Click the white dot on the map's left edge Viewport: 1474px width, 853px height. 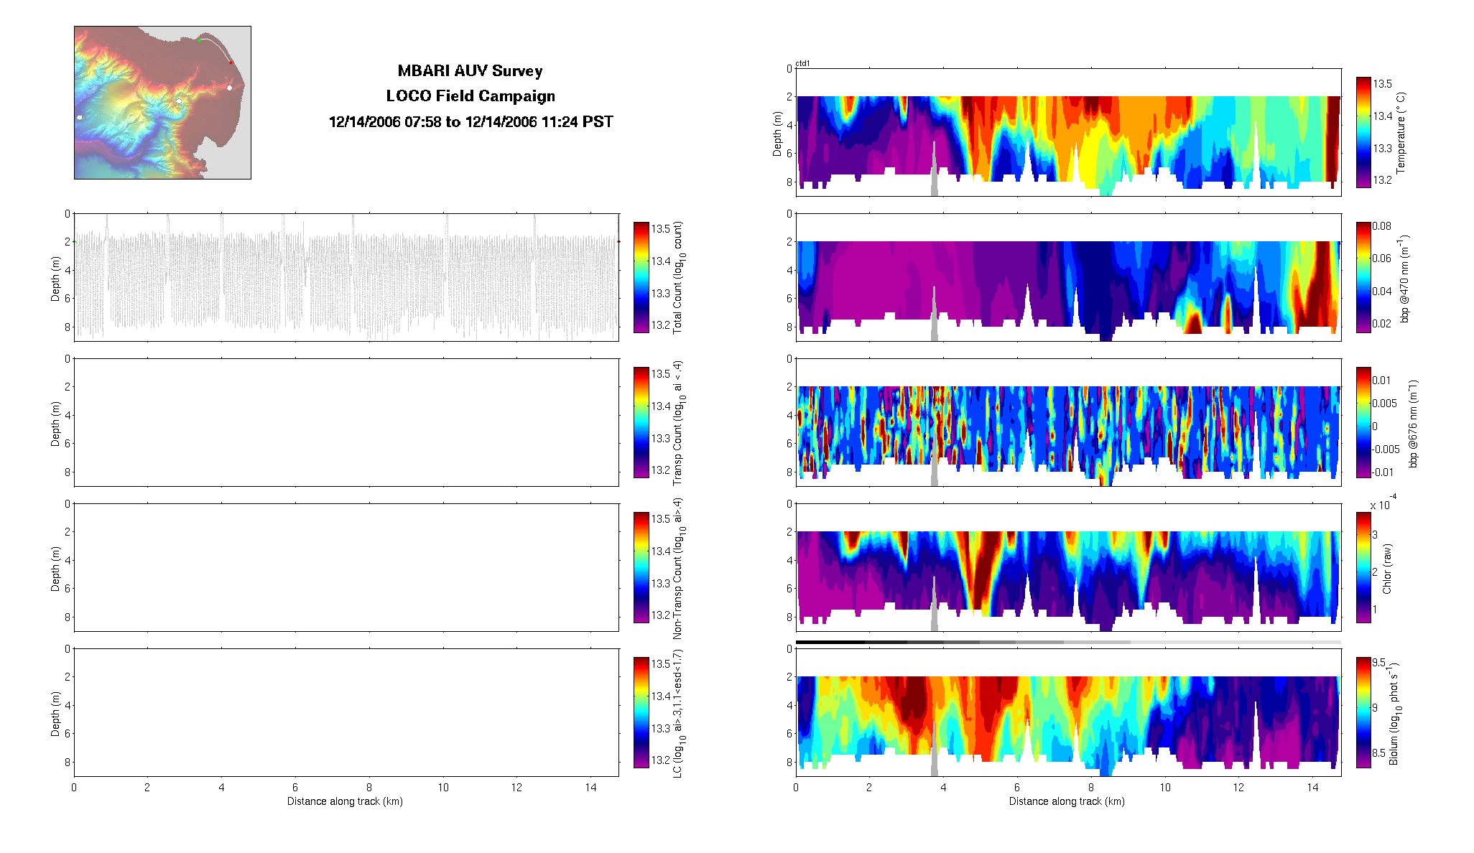[80, 117]
